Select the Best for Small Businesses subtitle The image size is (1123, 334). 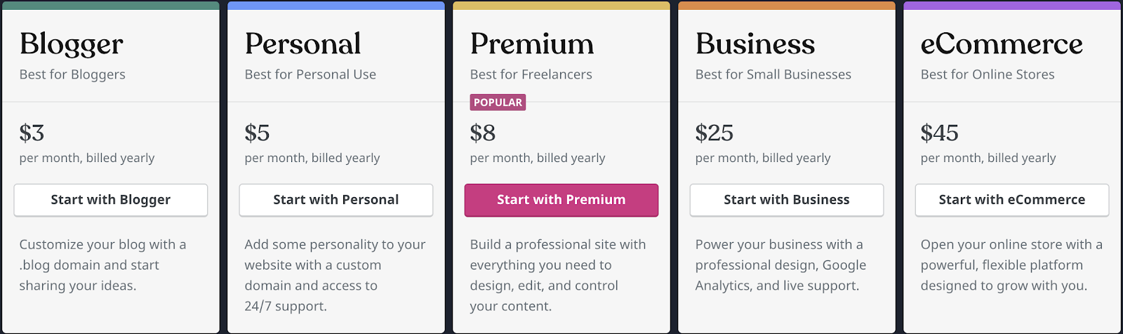point(773,74)
